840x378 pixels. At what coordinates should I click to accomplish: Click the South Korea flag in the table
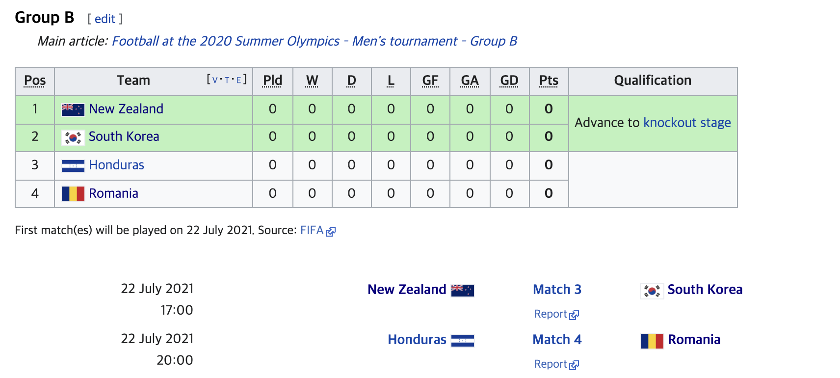(73, 137)
